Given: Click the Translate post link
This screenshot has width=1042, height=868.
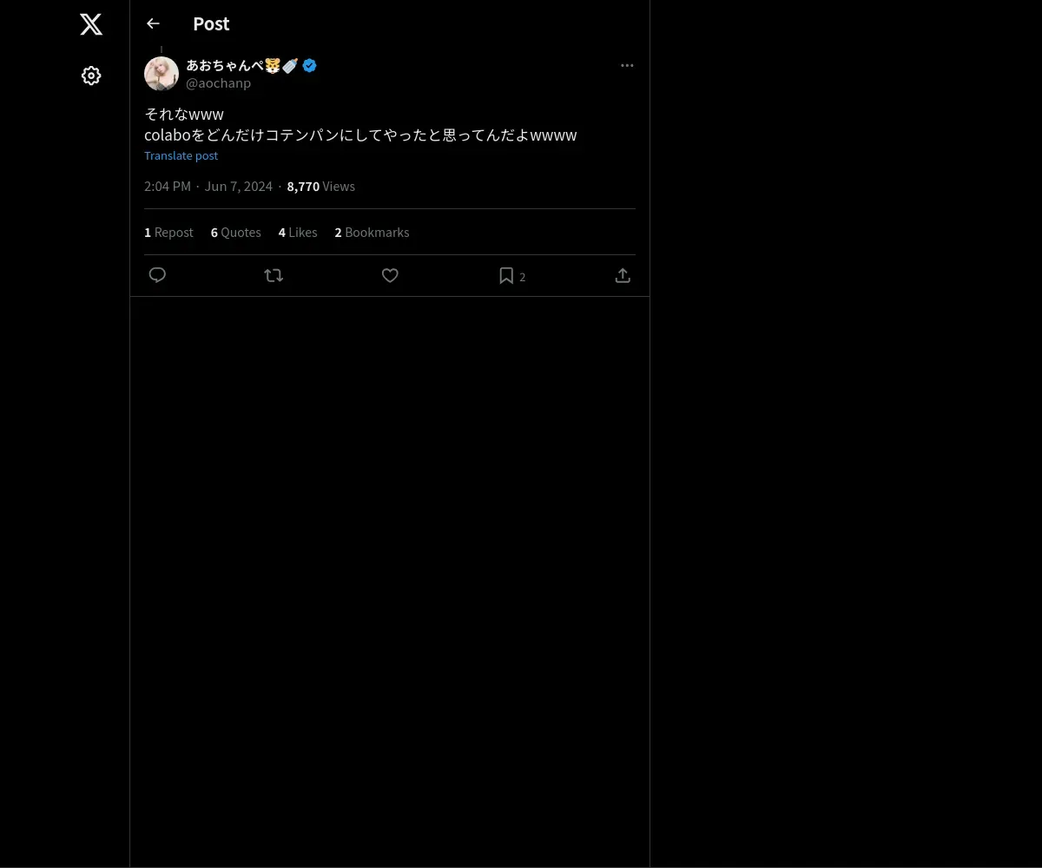Looking at the screenshot, I should [x=181, y=155].
